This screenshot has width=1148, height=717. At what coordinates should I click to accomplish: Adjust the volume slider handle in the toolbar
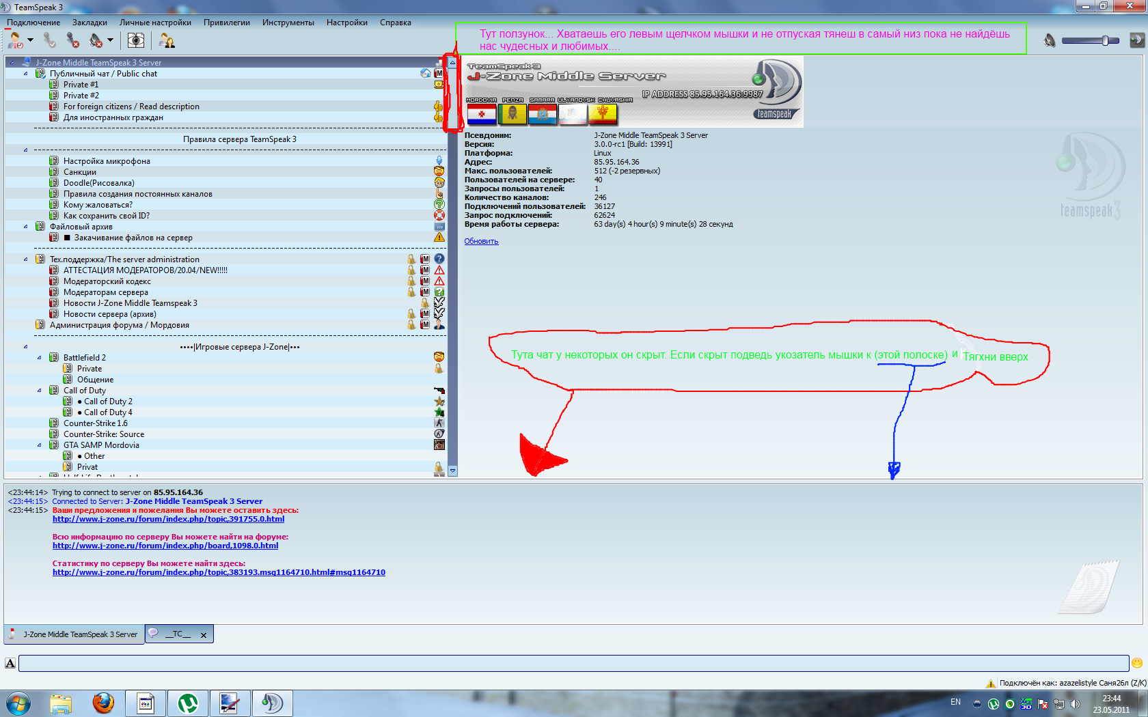tap(1105, 41)
